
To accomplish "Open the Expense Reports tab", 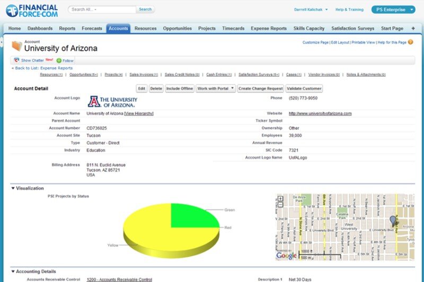I will (x=269, y=28).
